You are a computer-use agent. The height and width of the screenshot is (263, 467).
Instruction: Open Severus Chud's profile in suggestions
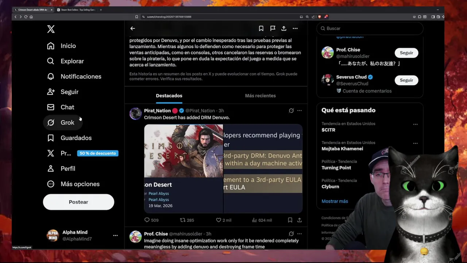pos(351,77)
